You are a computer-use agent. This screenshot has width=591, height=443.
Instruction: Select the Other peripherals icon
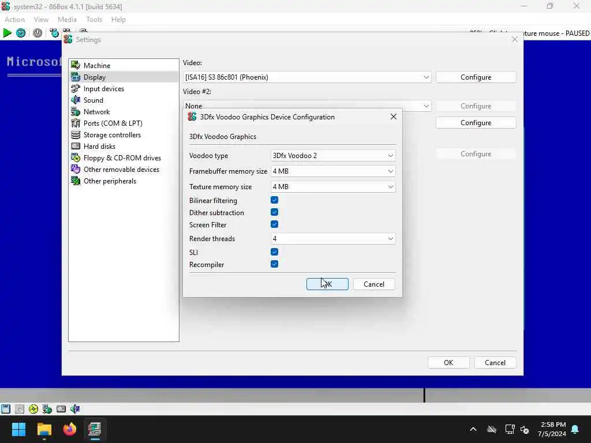[76, 181]
